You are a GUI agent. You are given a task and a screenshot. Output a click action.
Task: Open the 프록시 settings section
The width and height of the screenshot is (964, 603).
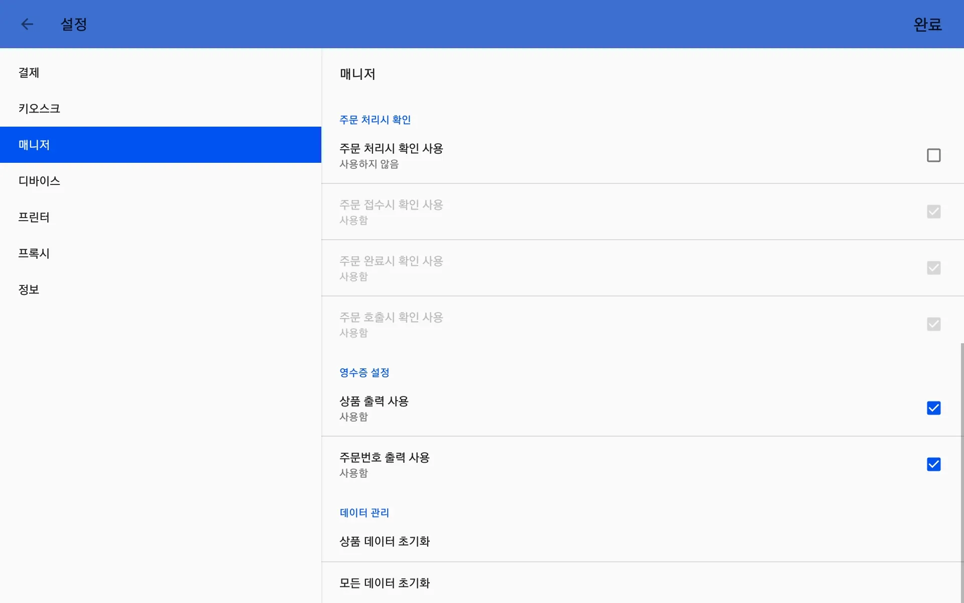pos(34,254)
